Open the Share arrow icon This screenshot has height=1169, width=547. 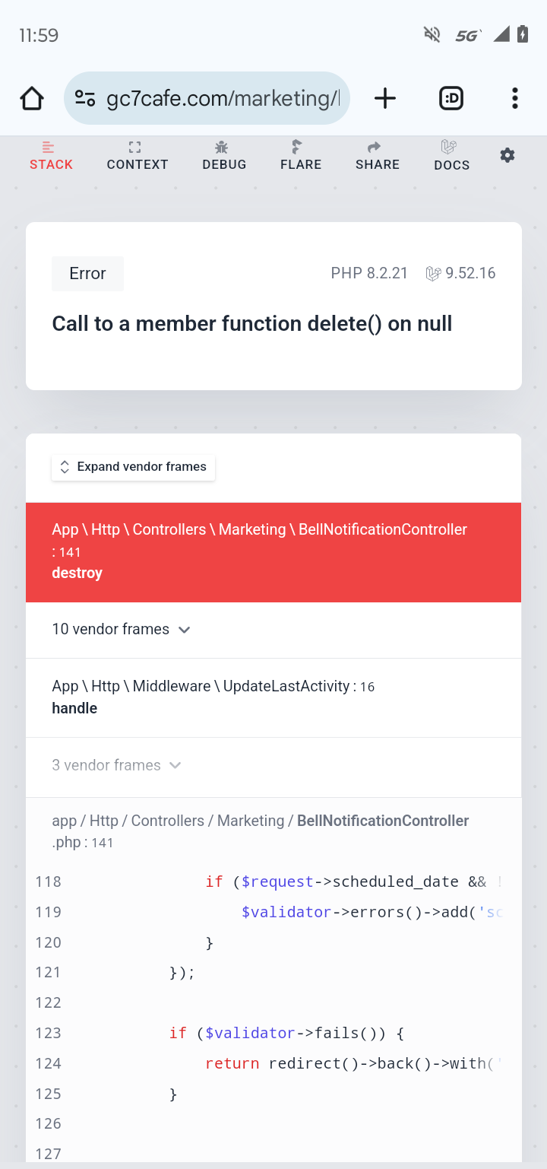click(378, 155)
